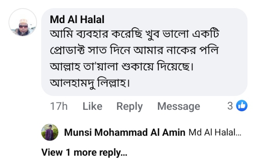View who reacted via the count 3

[230, 106]
